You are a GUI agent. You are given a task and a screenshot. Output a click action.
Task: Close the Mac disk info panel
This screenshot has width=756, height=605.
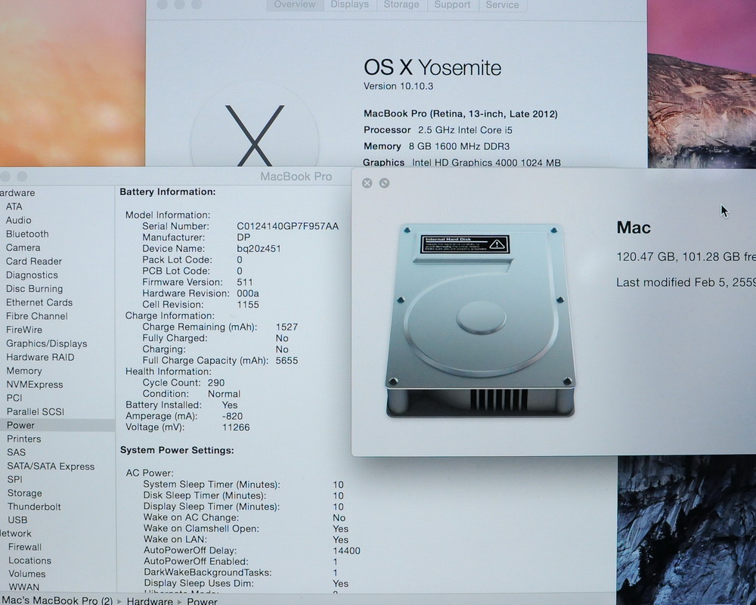(x=367, y=183)
